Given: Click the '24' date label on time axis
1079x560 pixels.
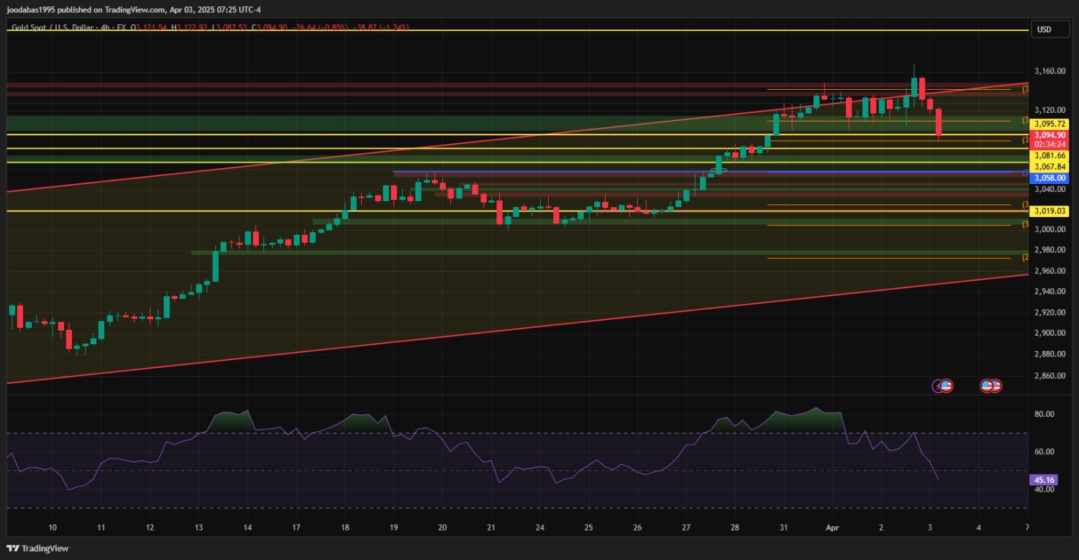Looking at the screenshot, I should tap(539, 527).
